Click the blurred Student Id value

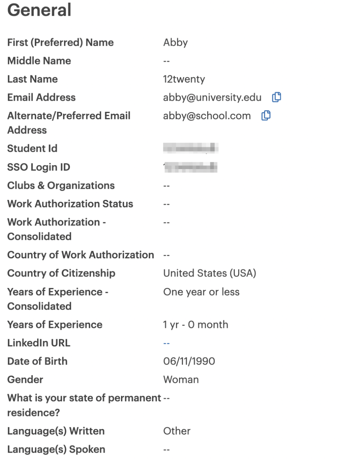[x=191, y=148]
